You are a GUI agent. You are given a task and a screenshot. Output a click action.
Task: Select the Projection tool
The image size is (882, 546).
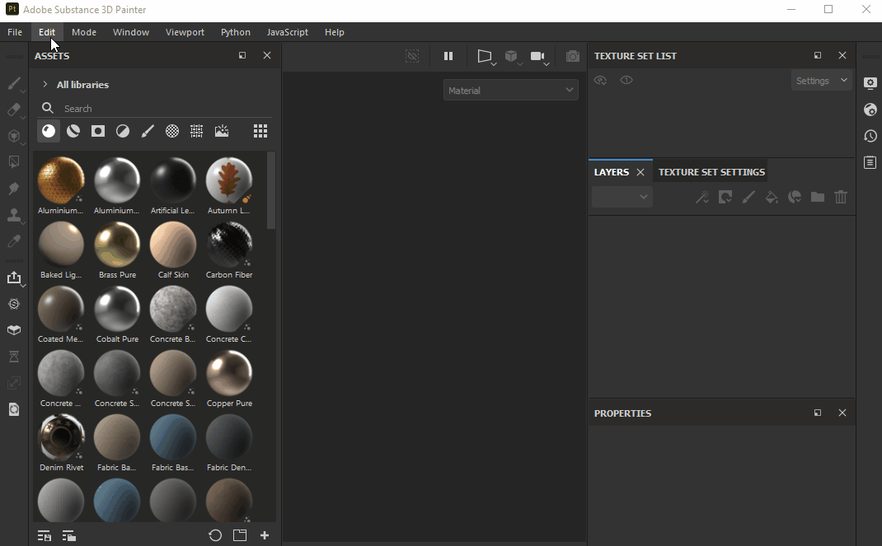click(x=14, y=136)
